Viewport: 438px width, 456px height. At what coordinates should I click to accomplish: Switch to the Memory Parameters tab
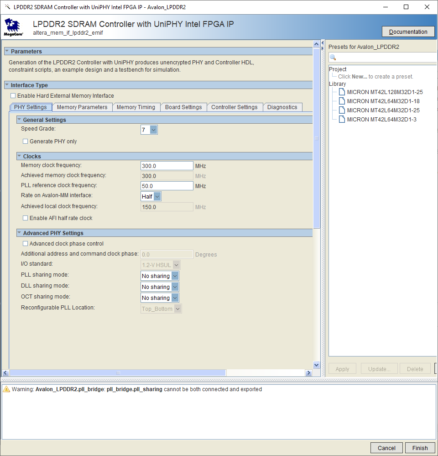(x=82, y=107)
